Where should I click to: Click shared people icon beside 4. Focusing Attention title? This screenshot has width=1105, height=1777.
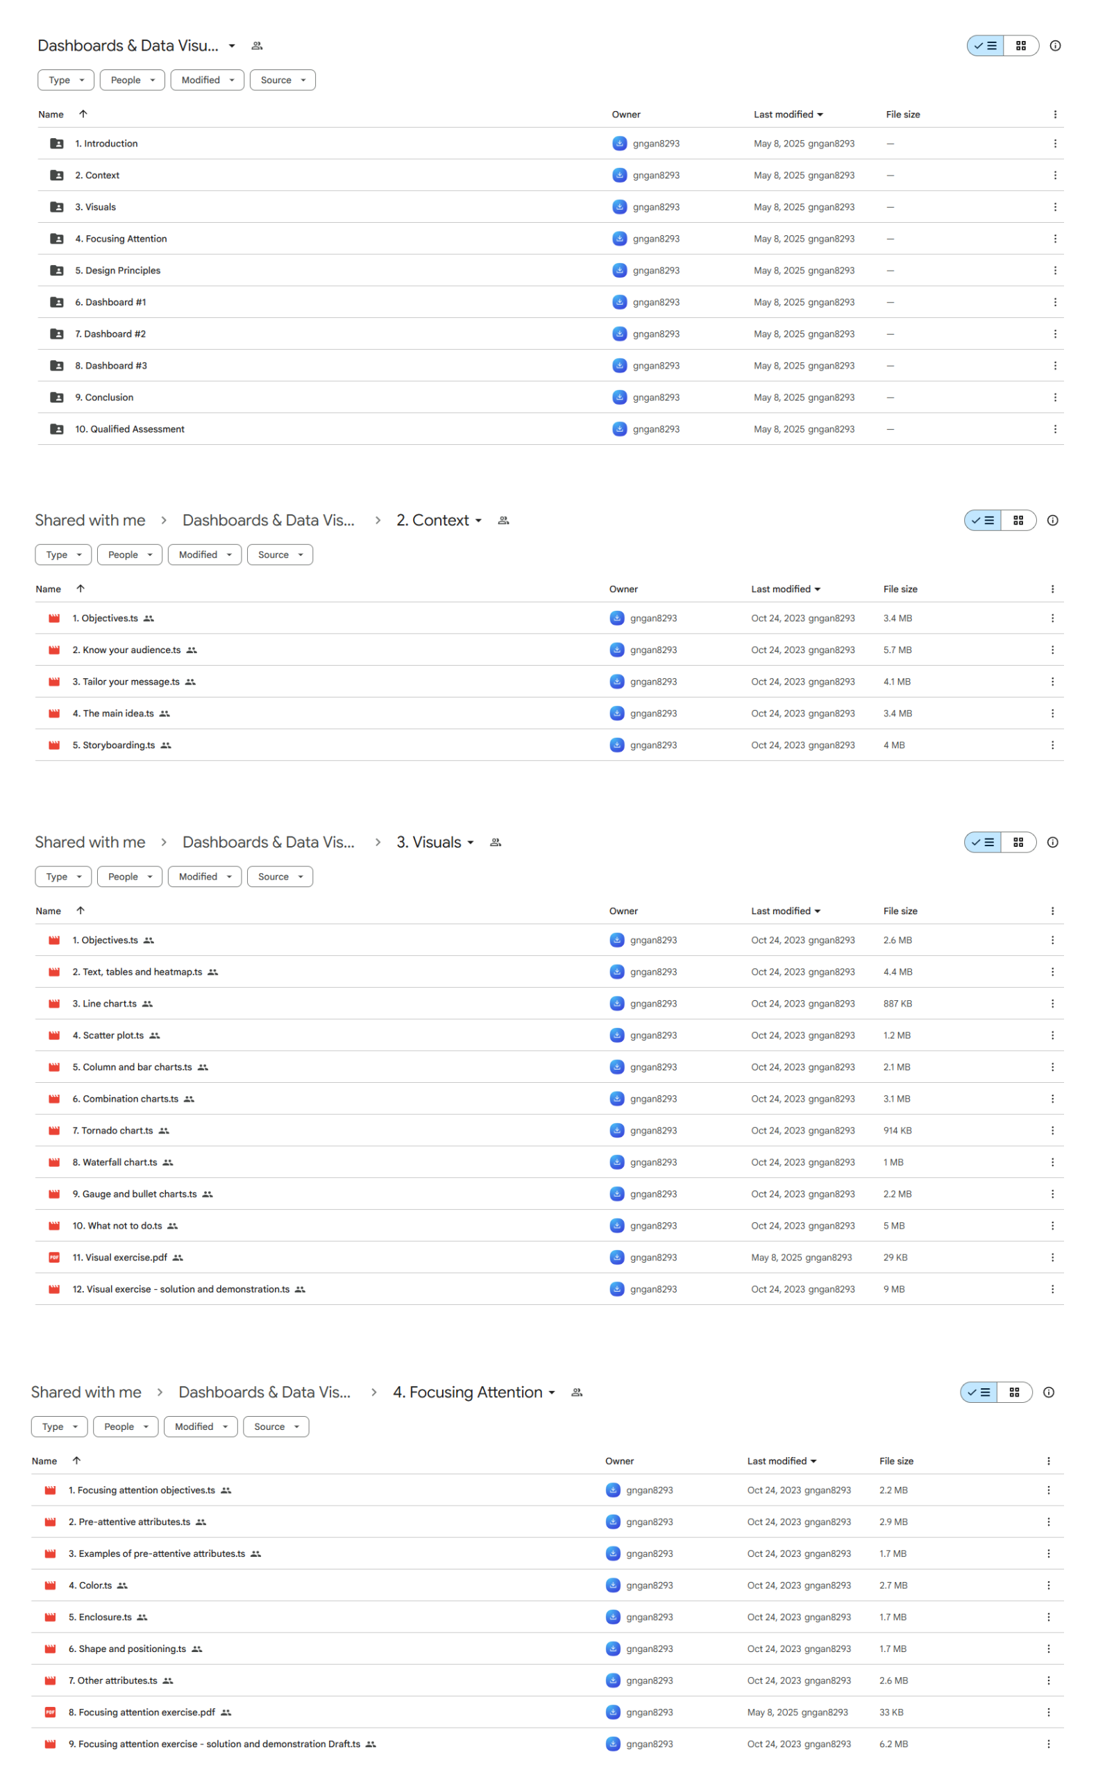pos(577,1392)
